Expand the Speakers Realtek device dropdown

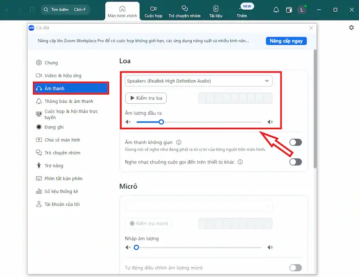pyautogui.click(x=198, y=81)
